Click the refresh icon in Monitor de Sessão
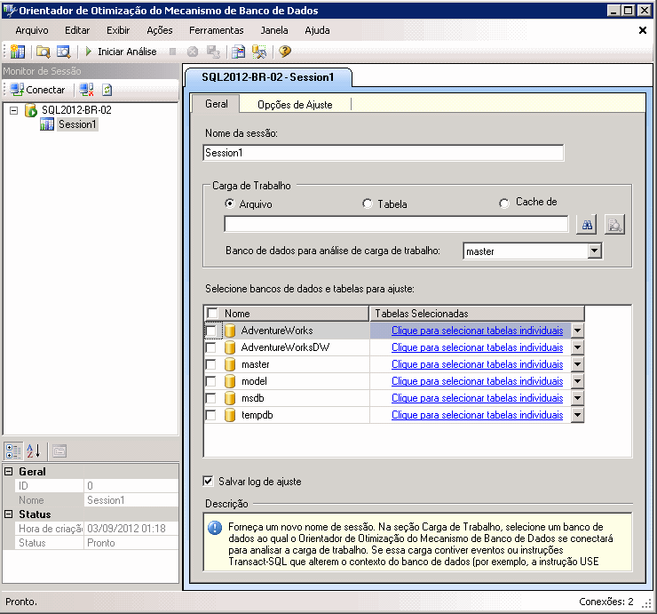The image size is (657, 614). 107,90
